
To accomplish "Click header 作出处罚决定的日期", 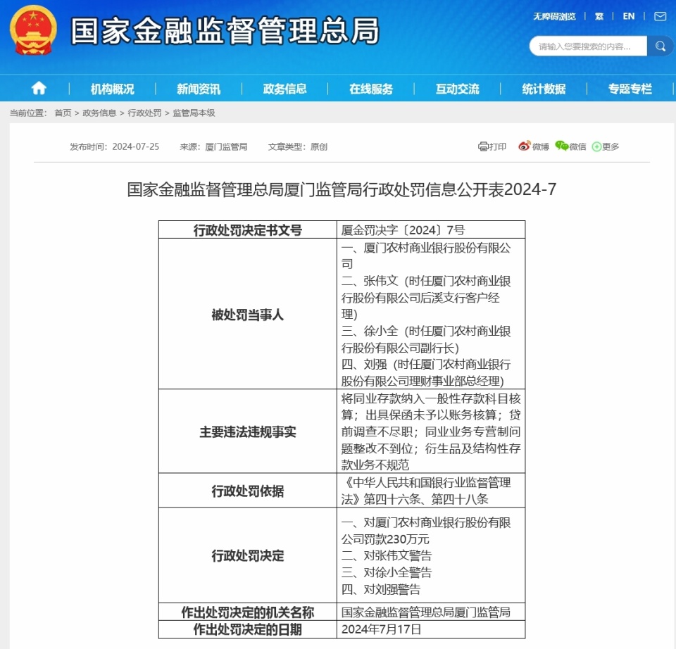I will [x=247, y=629].
